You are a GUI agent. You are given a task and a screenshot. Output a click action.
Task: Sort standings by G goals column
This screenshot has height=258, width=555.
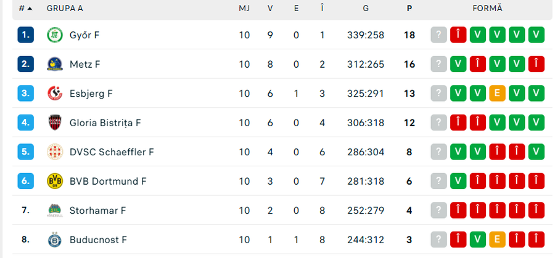point(366,9)
